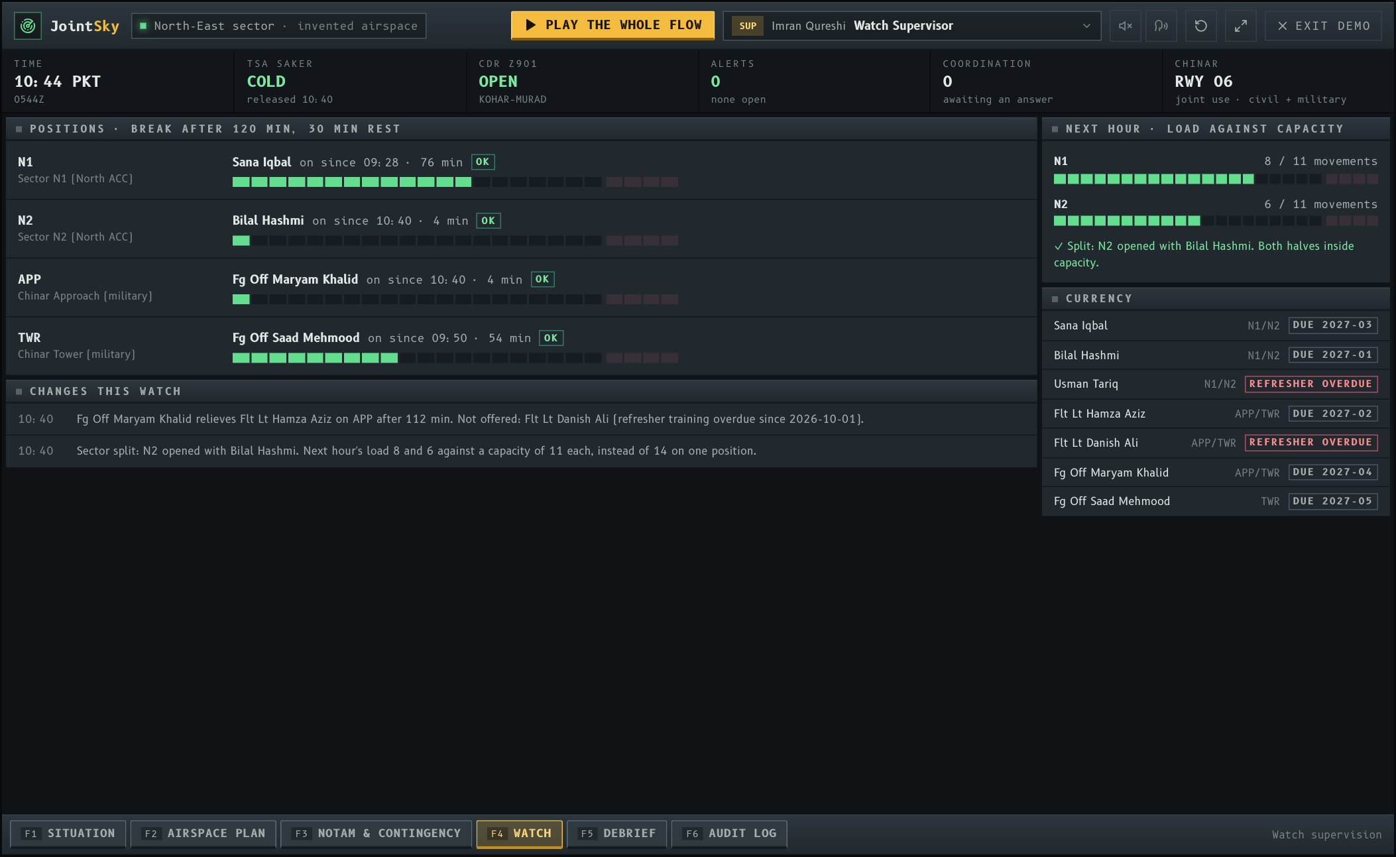The image size is (1396, 857).
Task: Click the Maryam Khalid relief change entry
Action: pyautogui.click(x=522, y=419)
